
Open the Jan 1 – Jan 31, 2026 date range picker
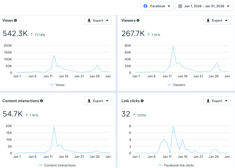pos(204,6)
